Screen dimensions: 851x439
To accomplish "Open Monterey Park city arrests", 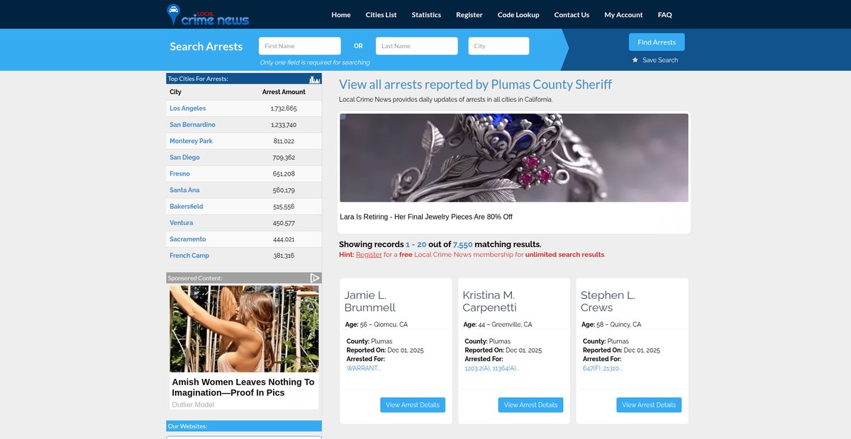I will 191,141.
